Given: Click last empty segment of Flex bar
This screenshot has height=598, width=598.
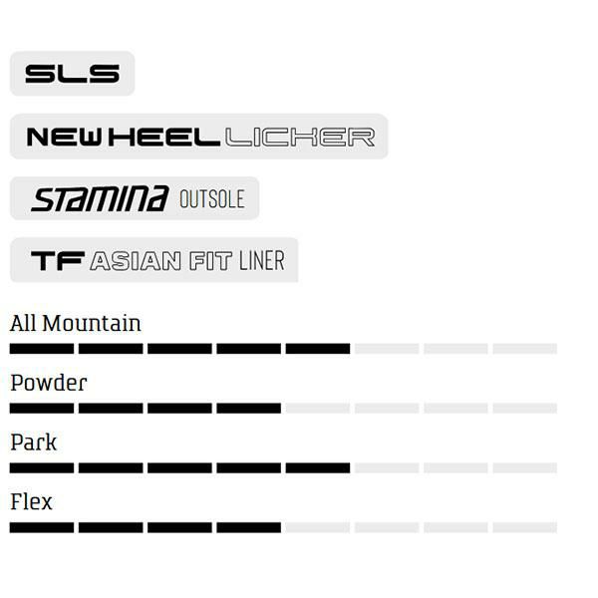Looking at the screenshot, I should coord(524,527).
